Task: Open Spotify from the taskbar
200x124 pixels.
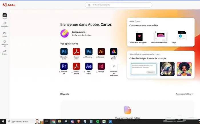Action: tap(98, 121)
